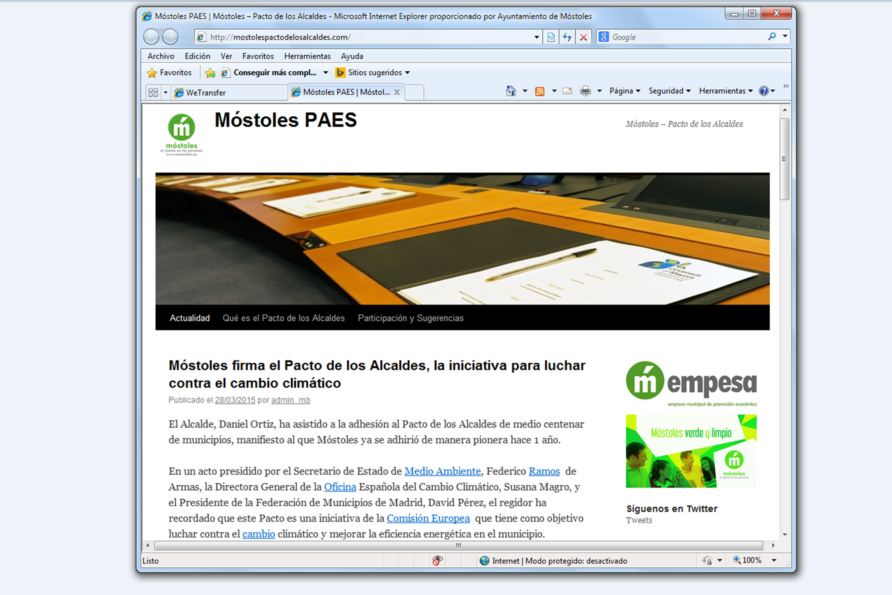The height and width of the screenshot is (595, 892).
Task: Open mail with the Leer correo icon
Action: click(x=567, y=91)
